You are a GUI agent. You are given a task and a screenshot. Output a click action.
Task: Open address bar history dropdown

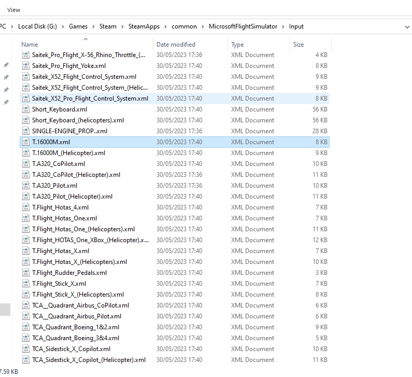(x=407, y=27)
